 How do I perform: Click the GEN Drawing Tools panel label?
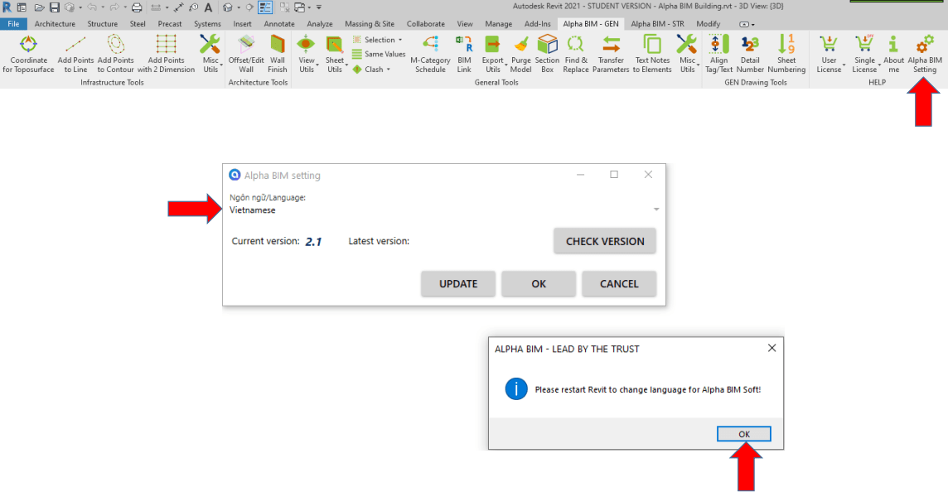point(756,82)
